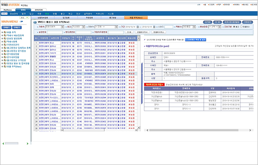Open the 출고현황 page tab

113,17
